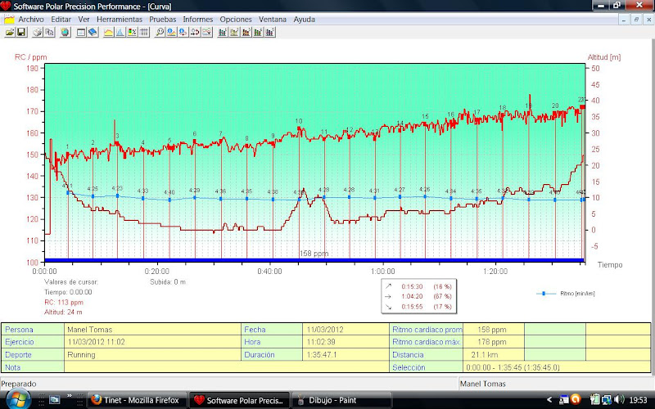Copy the view with the copy toolbar icon
Viewport: 655px width, 409px height.
point(49,32)
